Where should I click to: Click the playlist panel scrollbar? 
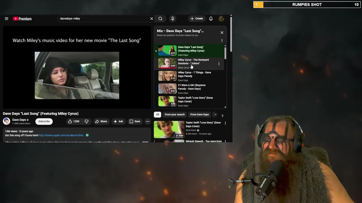coord(225,53)
